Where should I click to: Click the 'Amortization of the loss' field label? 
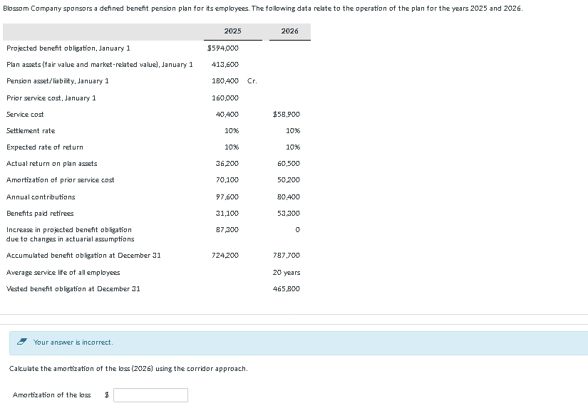click(x=52, y=395)
